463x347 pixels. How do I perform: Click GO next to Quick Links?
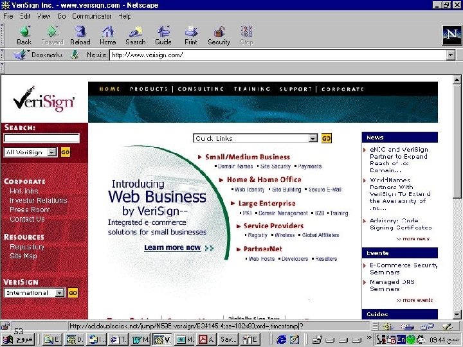click(326, 138)
